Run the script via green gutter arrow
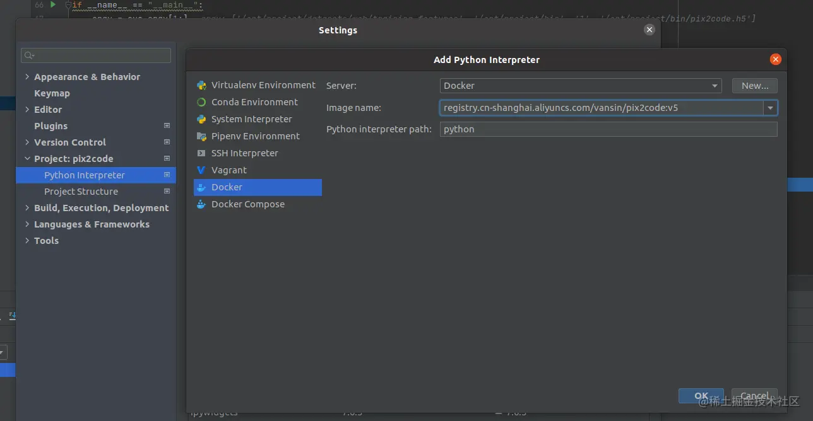This screenshot has height=421, width=813. tap(53, 4)
